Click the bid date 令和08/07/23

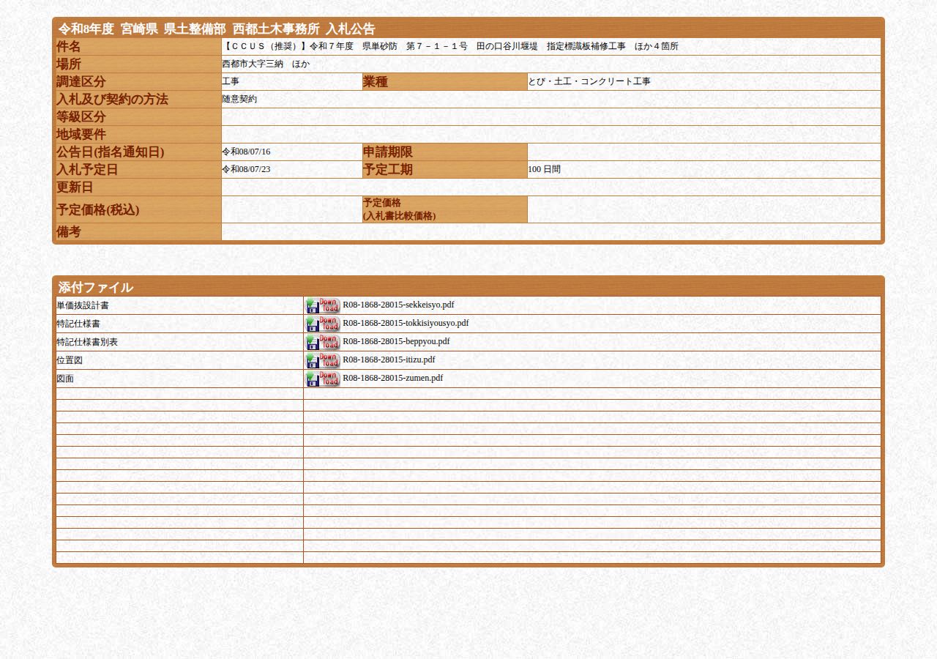[246, 169]
